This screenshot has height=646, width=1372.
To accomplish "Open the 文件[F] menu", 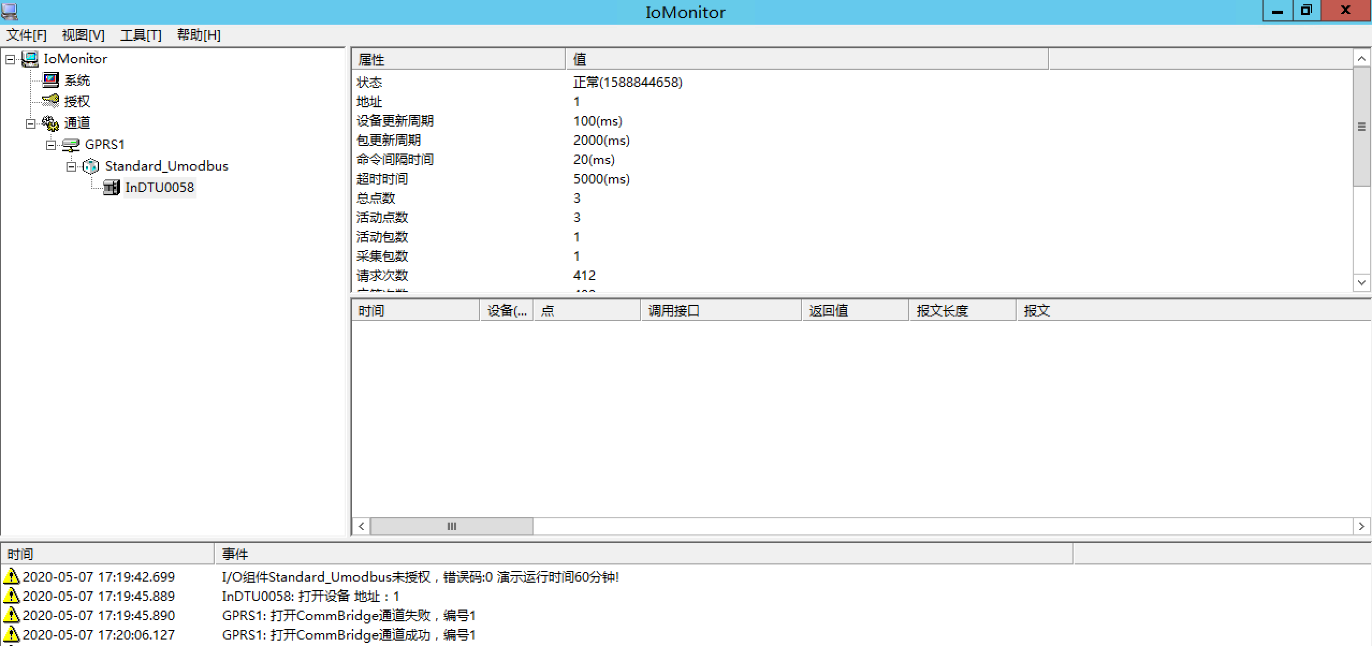I will 26,35.
